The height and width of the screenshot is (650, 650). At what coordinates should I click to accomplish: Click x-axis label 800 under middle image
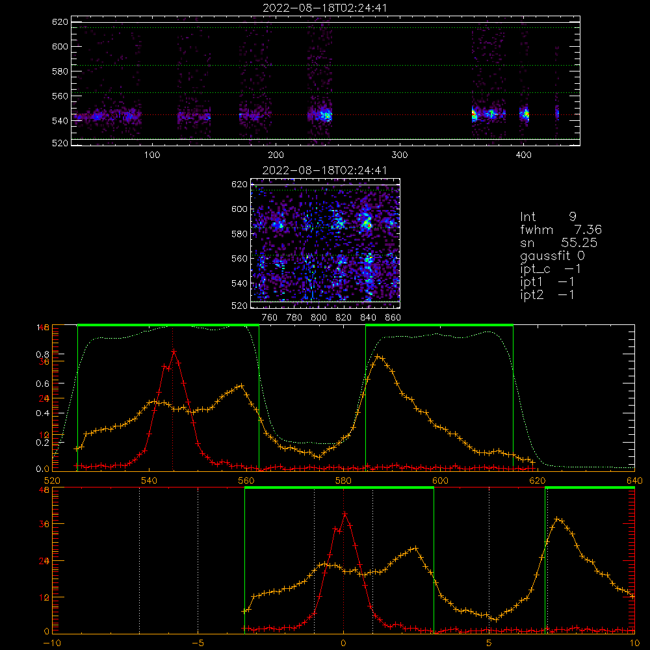tap(318, 318)
